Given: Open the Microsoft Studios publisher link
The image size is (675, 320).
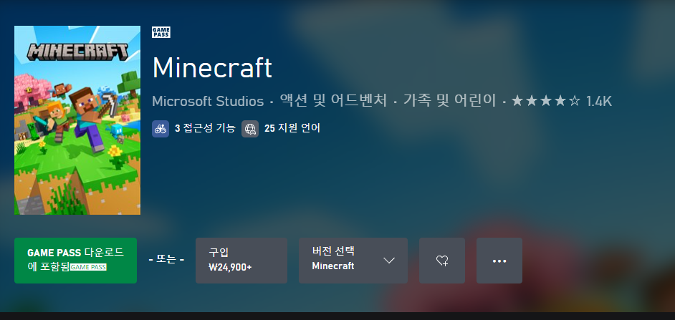Looking at the screenshot, I should 208,101.
